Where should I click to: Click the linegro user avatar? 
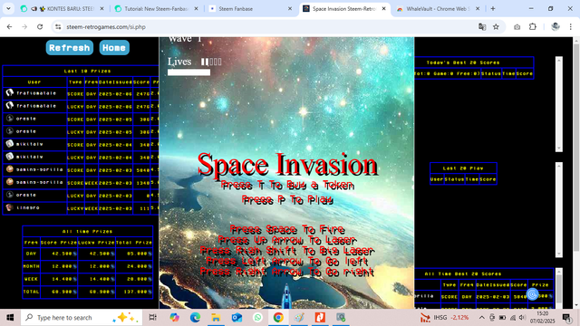tap(10, 207)
